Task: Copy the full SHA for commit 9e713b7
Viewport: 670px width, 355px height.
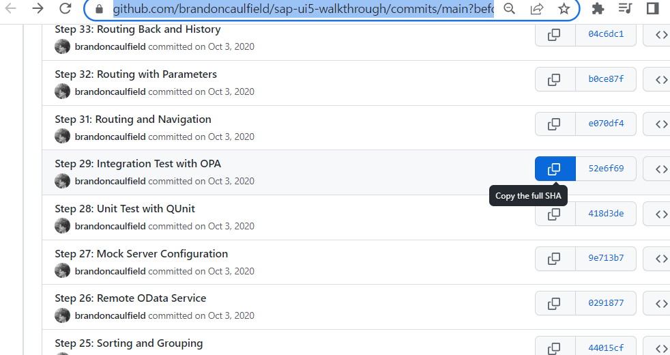Action: pyautogui.click(x=555, y=258)
